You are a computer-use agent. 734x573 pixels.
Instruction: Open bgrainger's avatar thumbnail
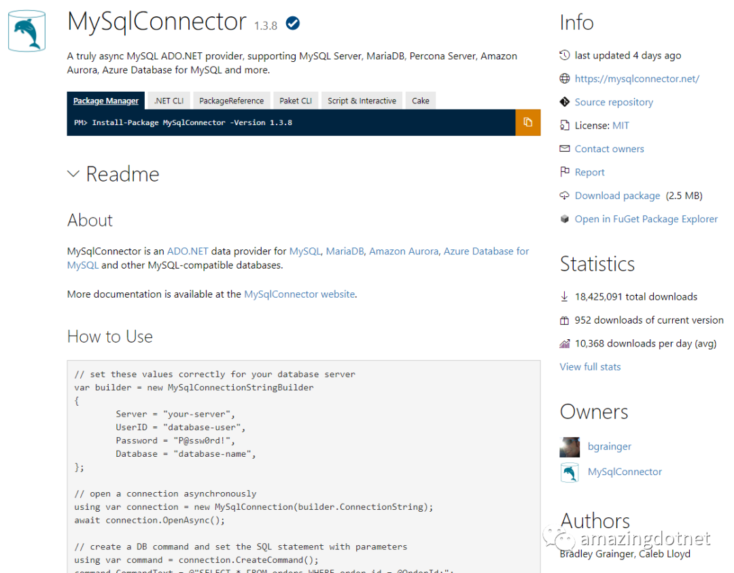click(x=570, y=447)
